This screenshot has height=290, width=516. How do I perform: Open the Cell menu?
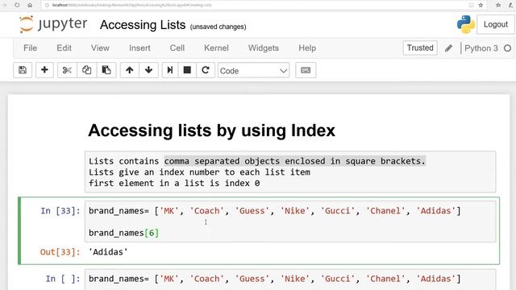pos(177,48)
